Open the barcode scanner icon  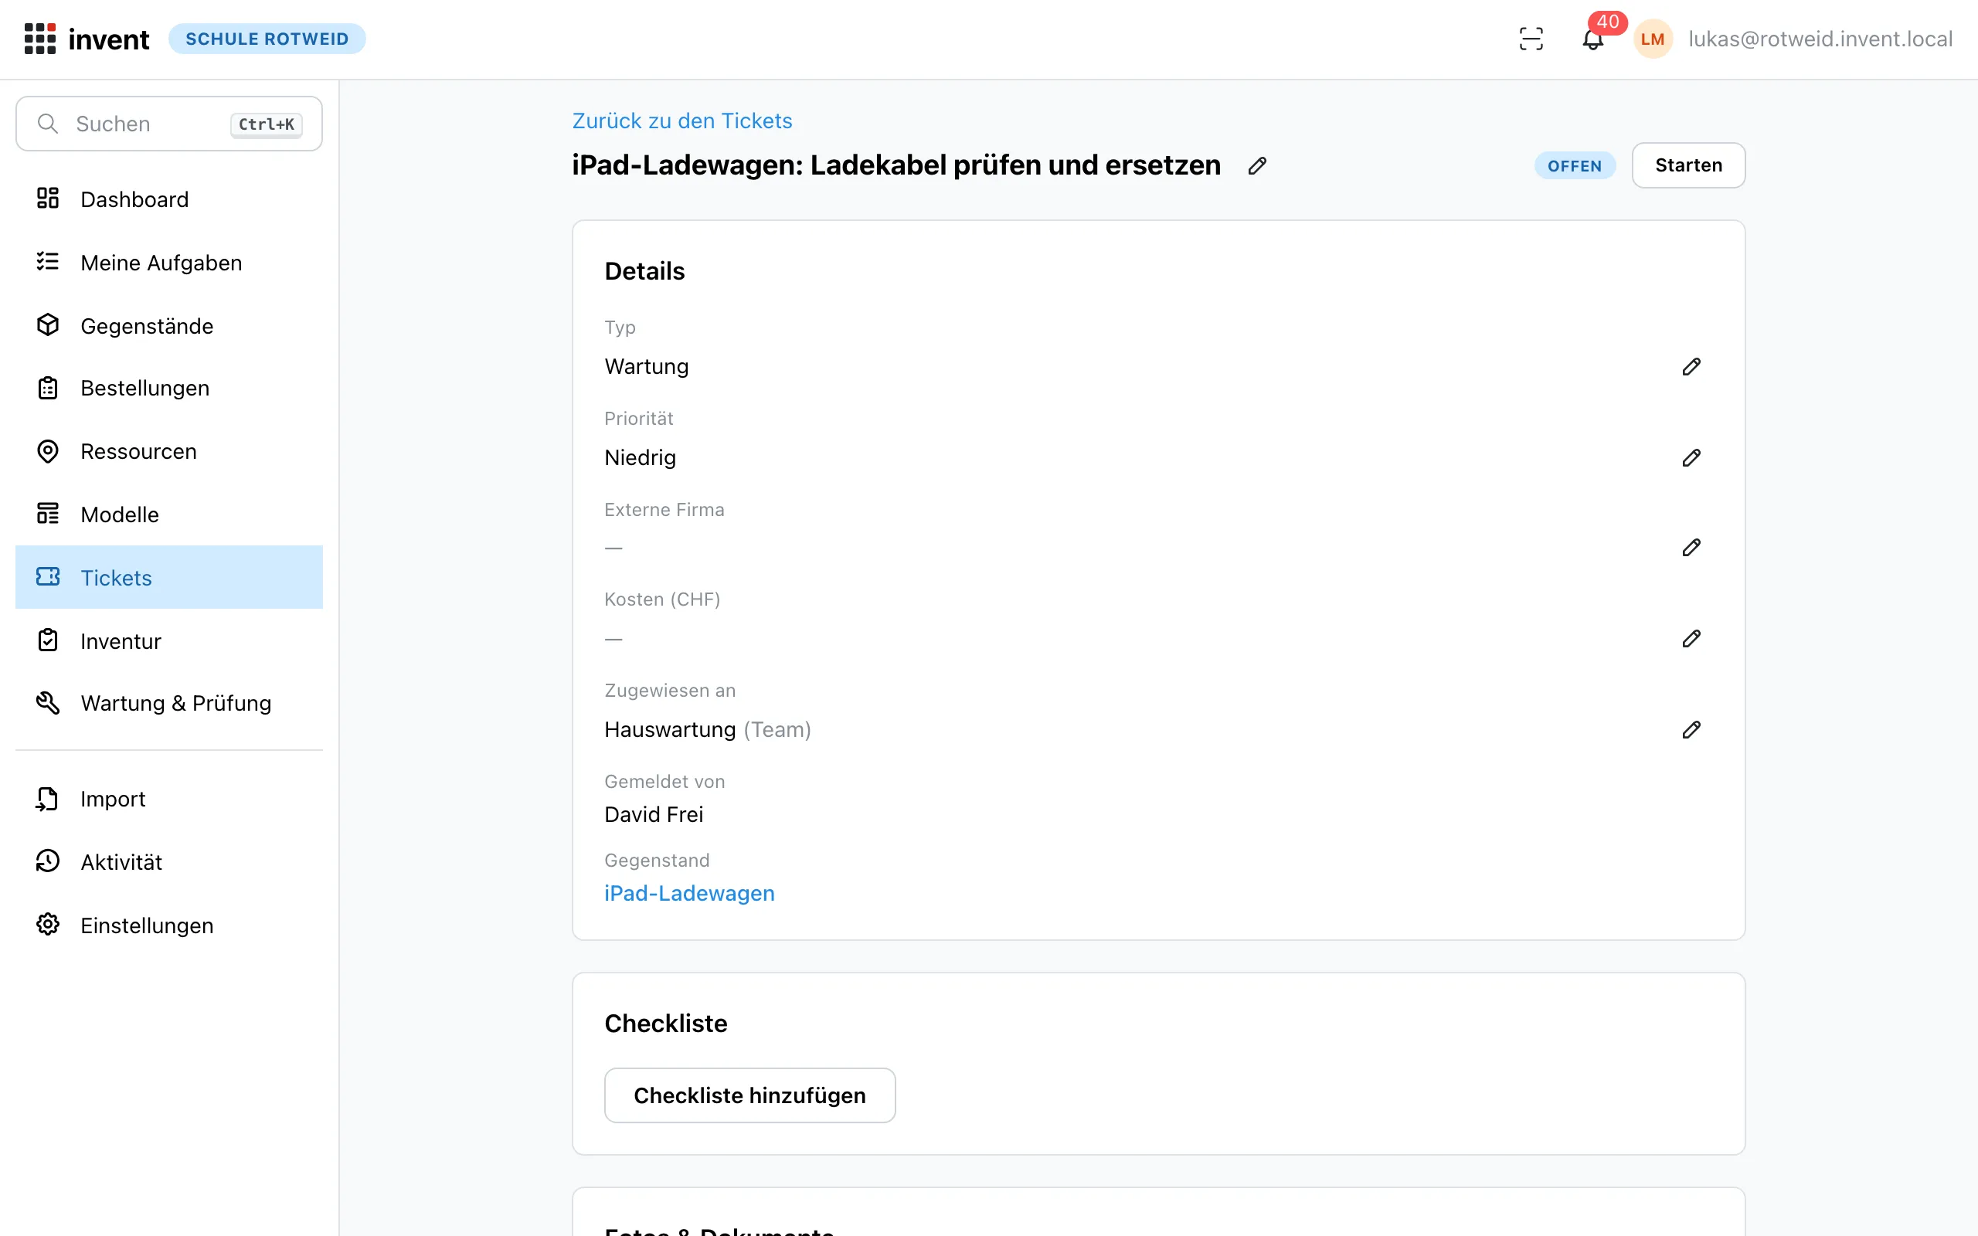click(x=1531, y=39)
